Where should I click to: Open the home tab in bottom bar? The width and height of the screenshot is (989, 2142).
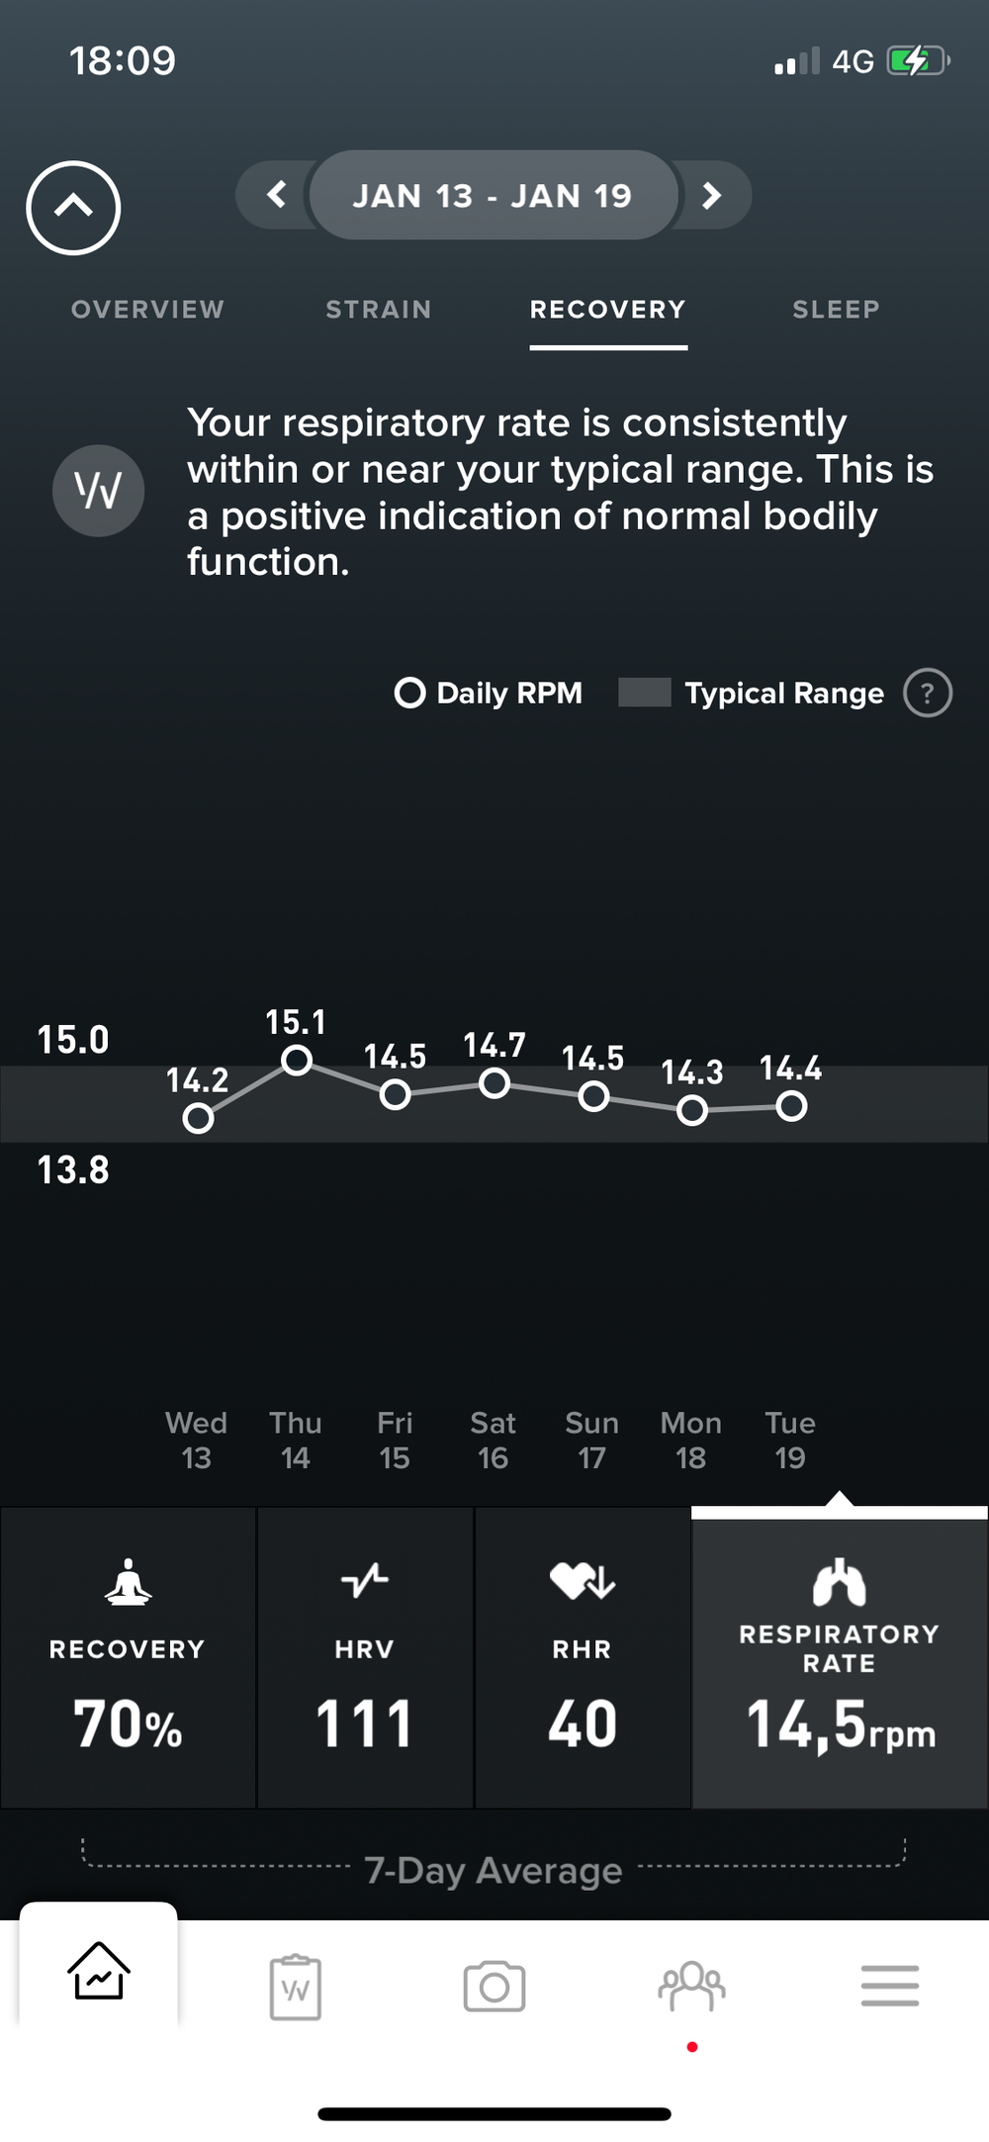pyautogui.click(x=99, y=1970)
